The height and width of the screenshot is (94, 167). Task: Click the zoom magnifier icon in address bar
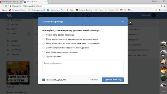click(x=162, y=6)
